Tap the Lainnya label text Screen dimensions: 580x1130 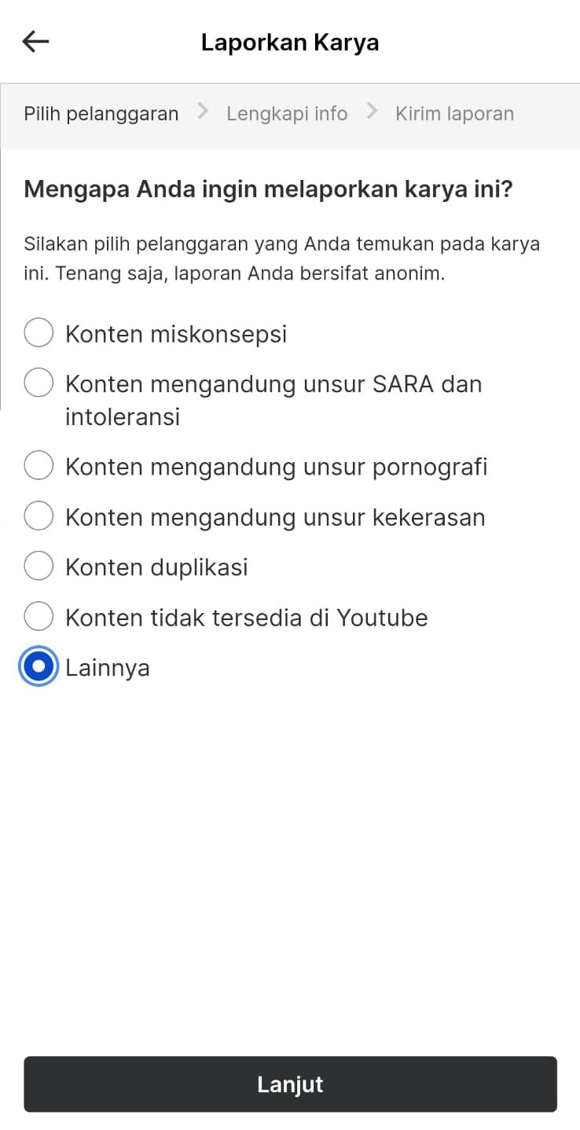[x=108, y=668]
